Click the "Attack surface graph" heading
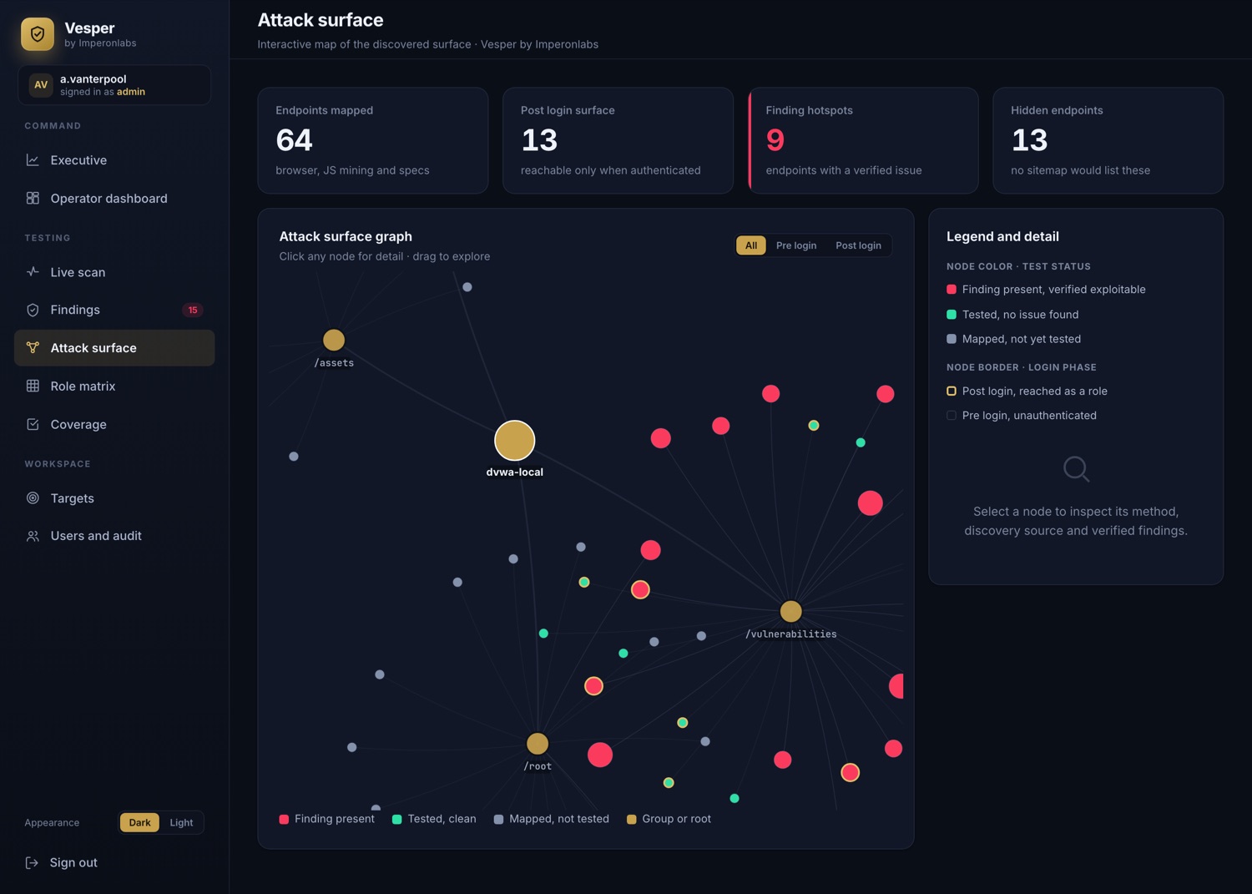The width and height of the screenshot is (1252, 894). 346,236
